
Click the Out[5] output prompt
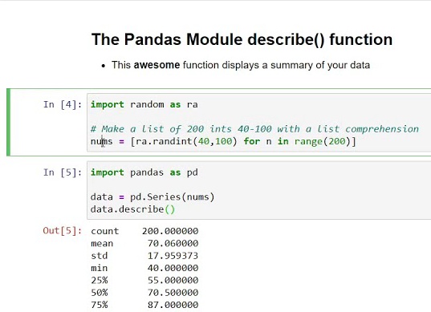click(x=63, y=230)
